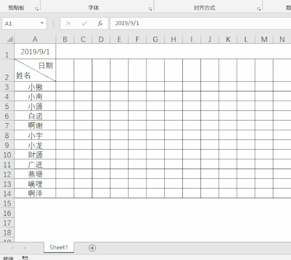
Task: Click the formula bar options dots handle
Action: 53,23
